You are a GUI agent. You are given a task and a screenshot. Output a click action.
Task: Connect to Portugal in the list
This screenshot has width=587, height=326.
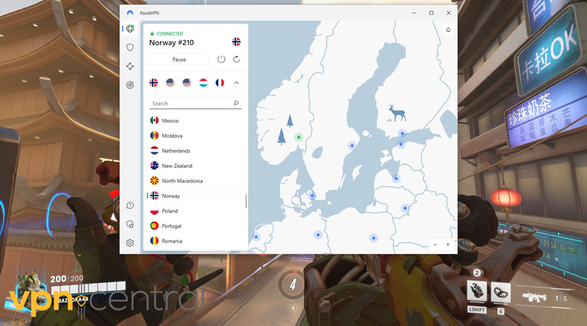click(196, 226)
